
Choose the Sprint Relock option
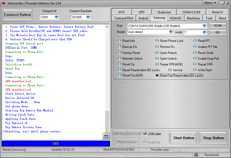click(157, 53)
